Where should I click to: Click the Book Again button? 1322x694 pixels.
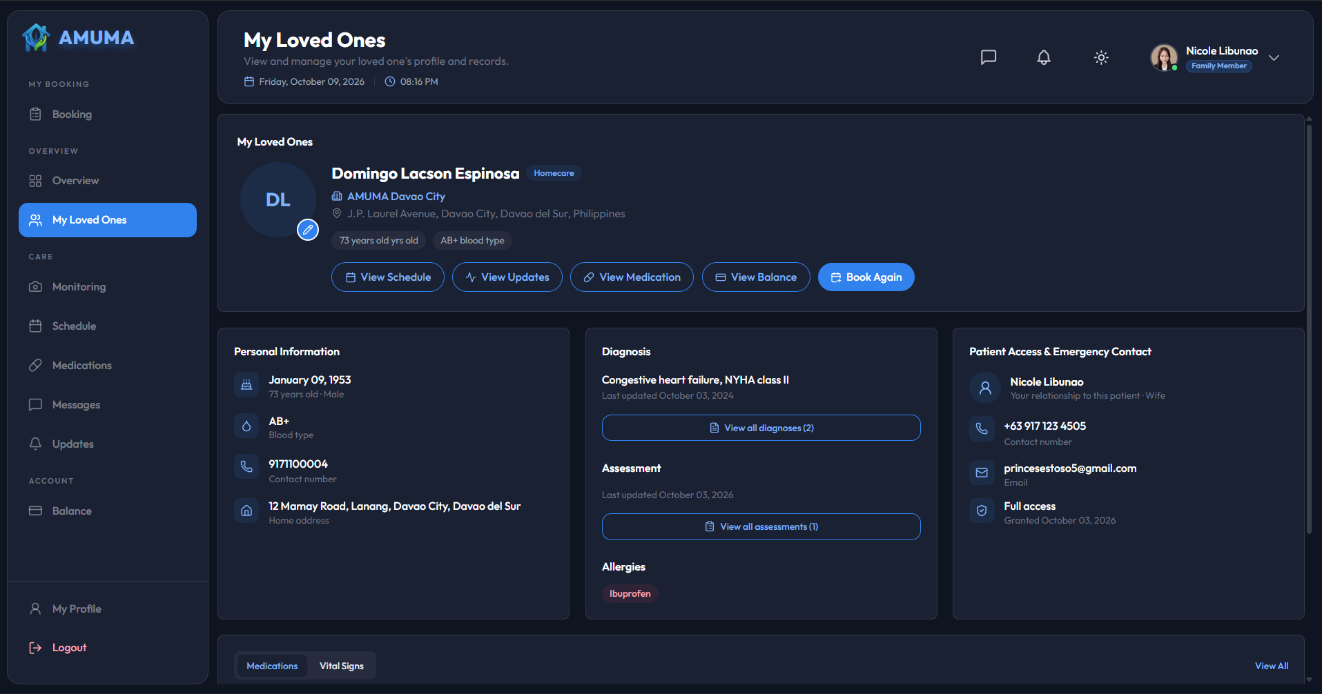(866, 277)
